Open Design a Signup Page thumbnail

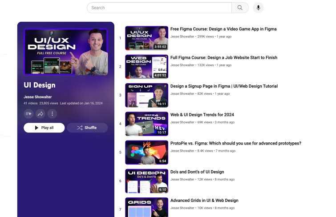pyautogui.click(x=146, y=95)
